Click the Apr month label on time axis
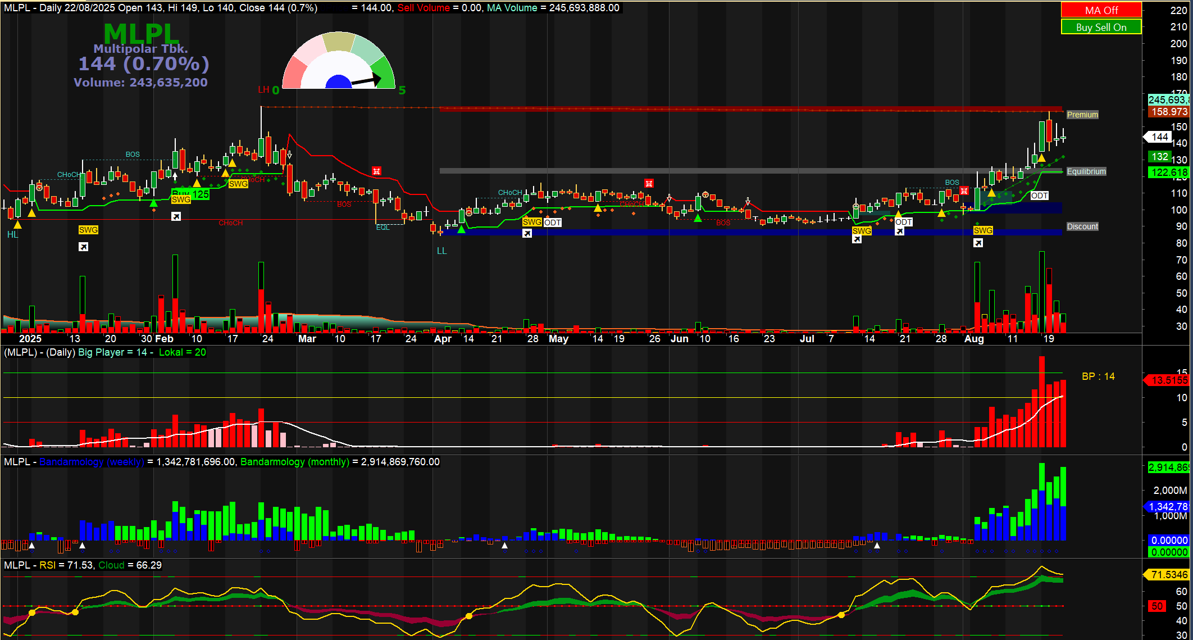1193x640 pixels. (x=443, y=339)
